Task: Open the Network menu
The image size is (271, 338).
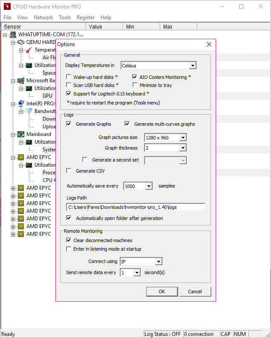Action: tap(43, 17)
